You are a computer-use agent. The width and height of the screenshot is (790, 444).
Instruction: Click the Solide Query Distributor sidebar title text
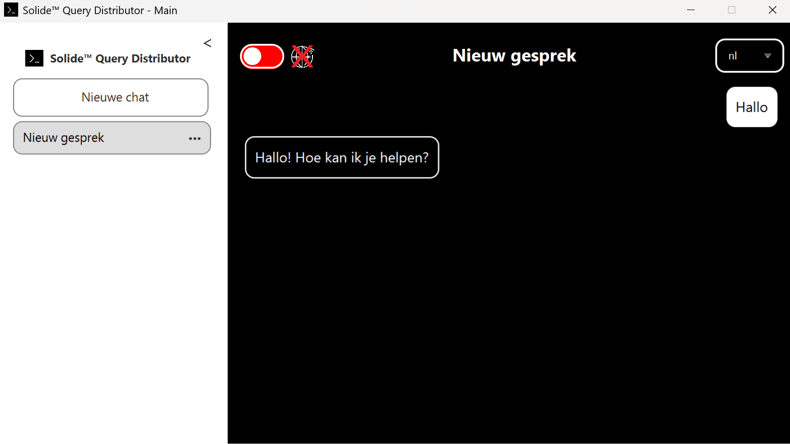[120, 58]
